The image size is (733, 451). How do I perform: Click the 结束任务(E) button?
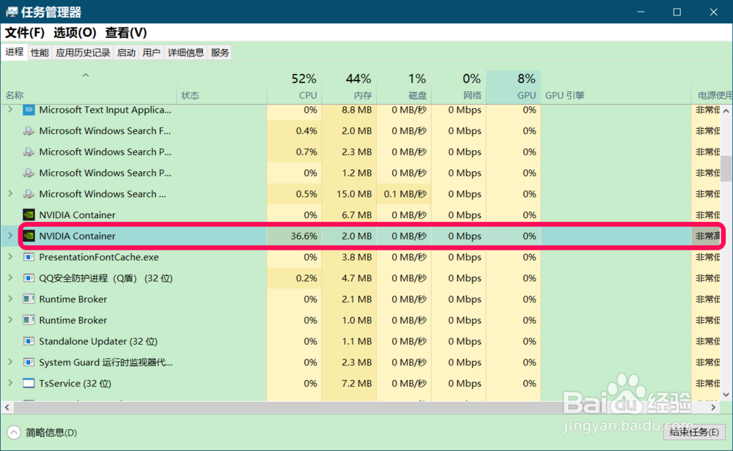coord(694,432)
